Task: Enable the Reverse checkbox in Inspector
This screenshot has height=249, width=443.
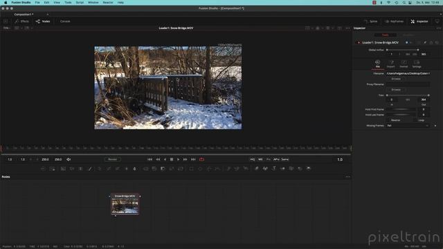Action: point(388,120)
